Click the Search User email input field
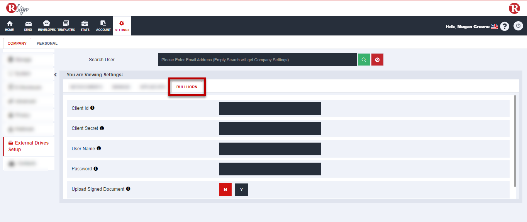 (258, 59)
